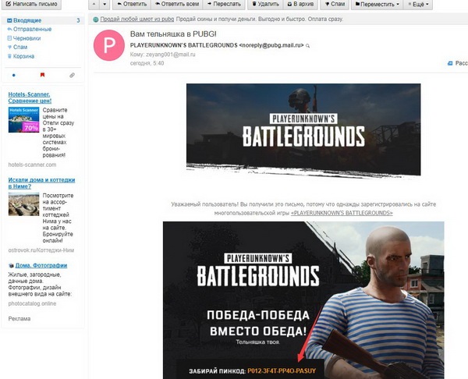The width and height of the screenshot is (468, 379).
Task: Click the Ответить всем button
Action: (x=177, y=4)
